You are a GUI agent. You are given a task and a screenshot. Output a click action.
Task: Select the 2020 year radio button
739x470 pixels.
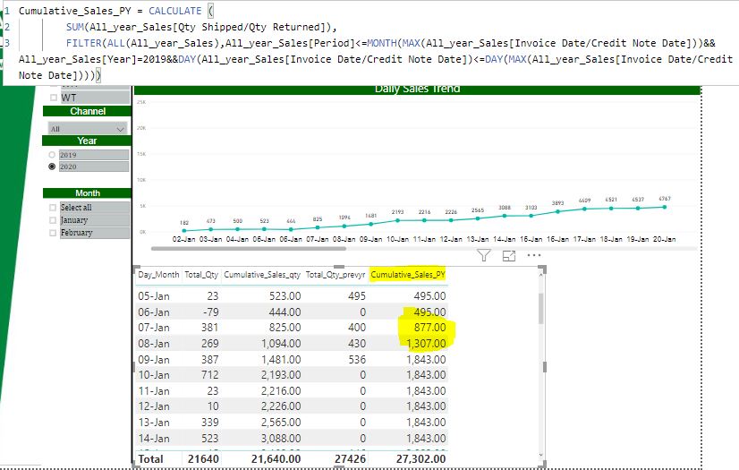52,167
